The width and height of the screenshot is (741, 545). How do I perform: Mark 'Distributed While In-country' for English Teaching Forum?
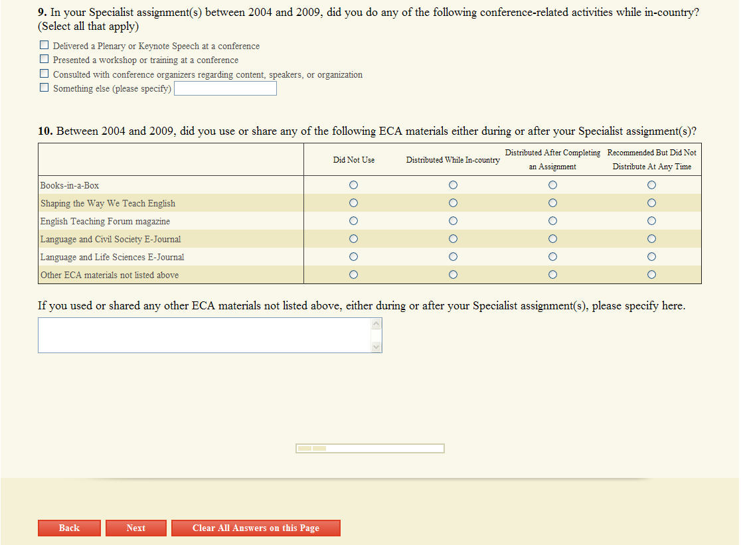pos(453,221)
